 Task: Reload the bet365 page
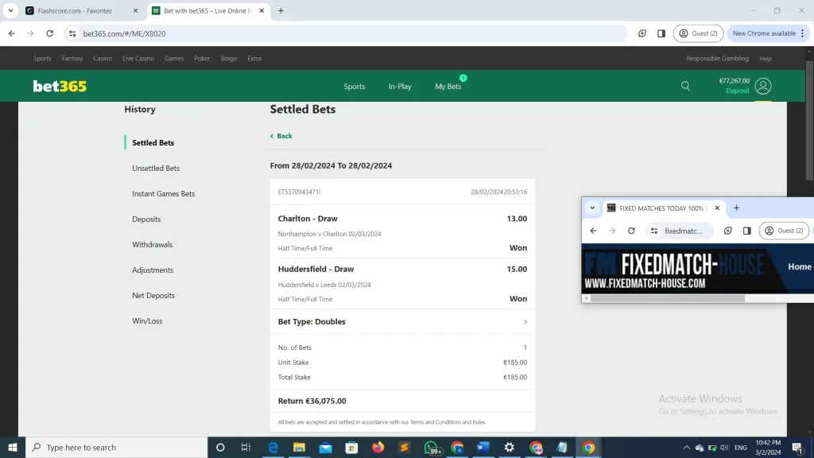50,33
